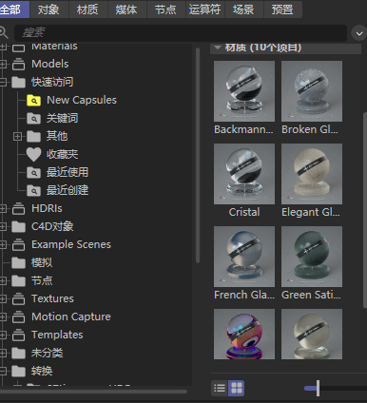Image resolution: width=367 pixels, height=403 pixels.
Task: Switch to list view mode
Action: (220, 388)
